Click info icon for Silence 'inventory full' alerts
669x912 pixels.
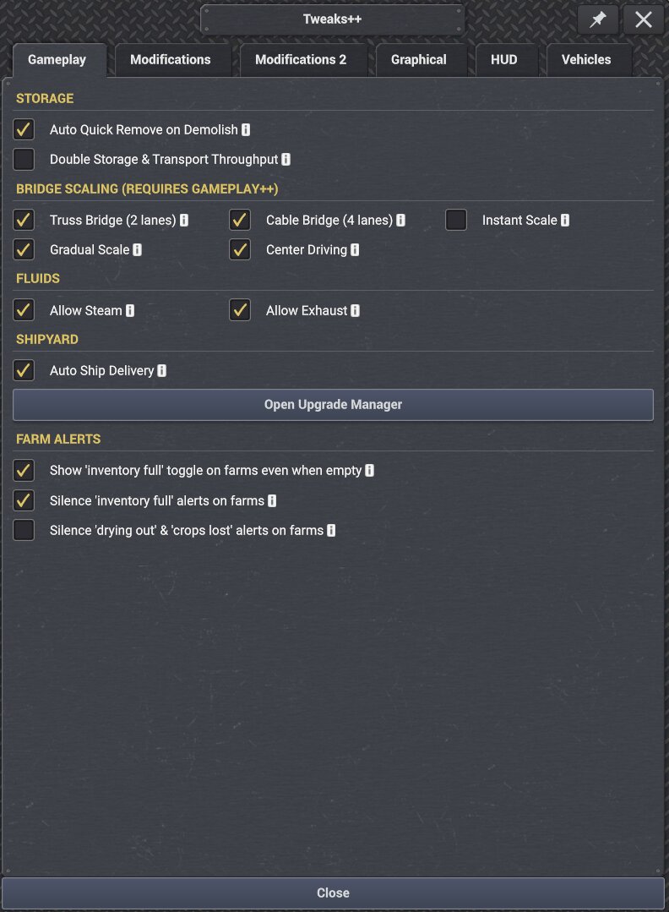tap(271, 500)
